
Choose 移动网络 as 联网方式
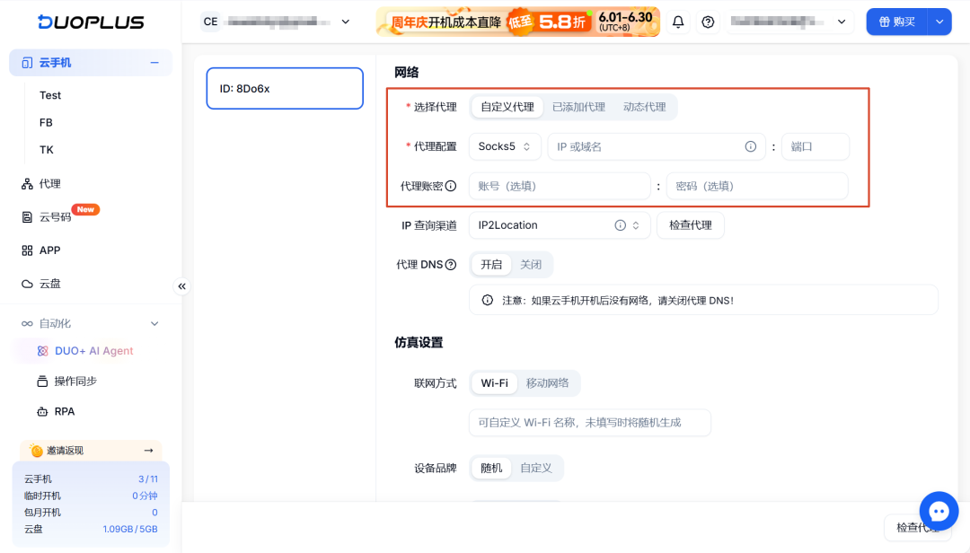(x=548, y=383)
